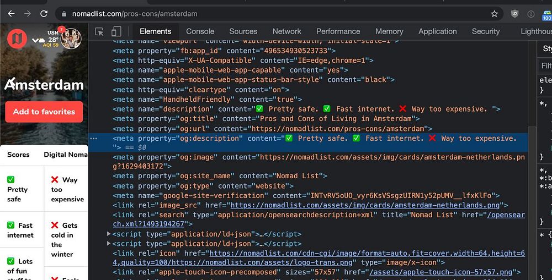Click the browser back arrow

point(11,14)
